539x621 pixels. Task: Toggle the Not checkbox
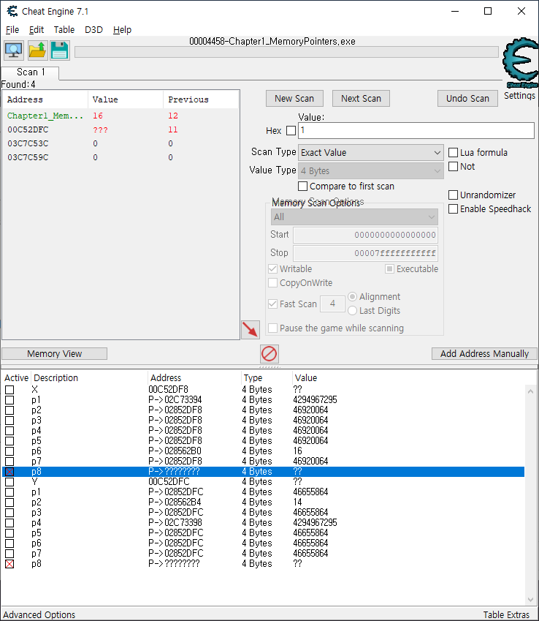(x=454, y=166)
